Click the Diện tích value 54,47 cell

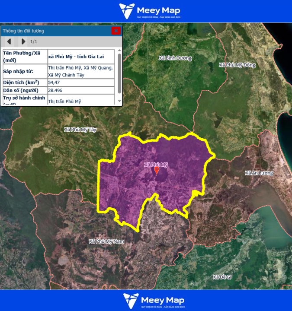tap(81, 82)
